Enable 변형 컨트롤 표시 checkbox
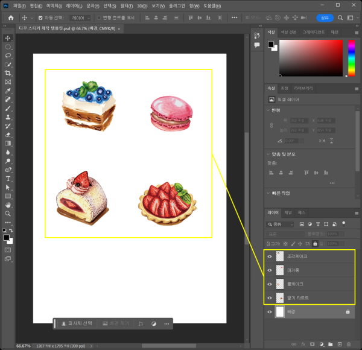Image resolution: width=362 pixels, height=350 pixels. click(x=99, y=17)
